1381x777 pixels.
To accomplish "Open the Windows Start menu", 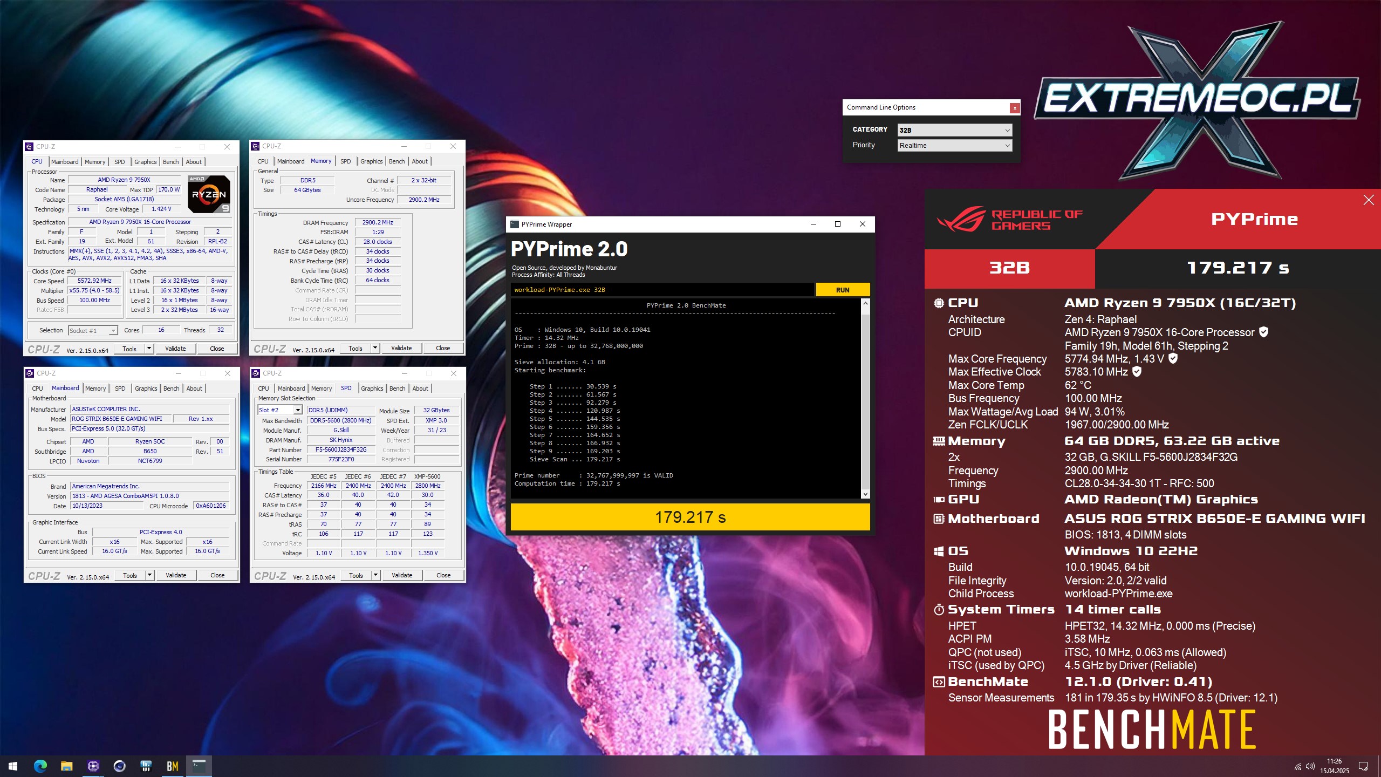I will pyautogui.click(x=13, y=766).
